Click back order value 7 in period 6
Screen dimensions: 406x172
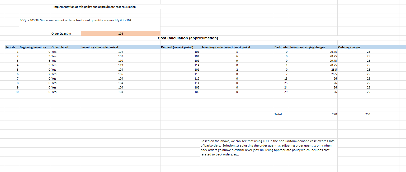point(281,74)
